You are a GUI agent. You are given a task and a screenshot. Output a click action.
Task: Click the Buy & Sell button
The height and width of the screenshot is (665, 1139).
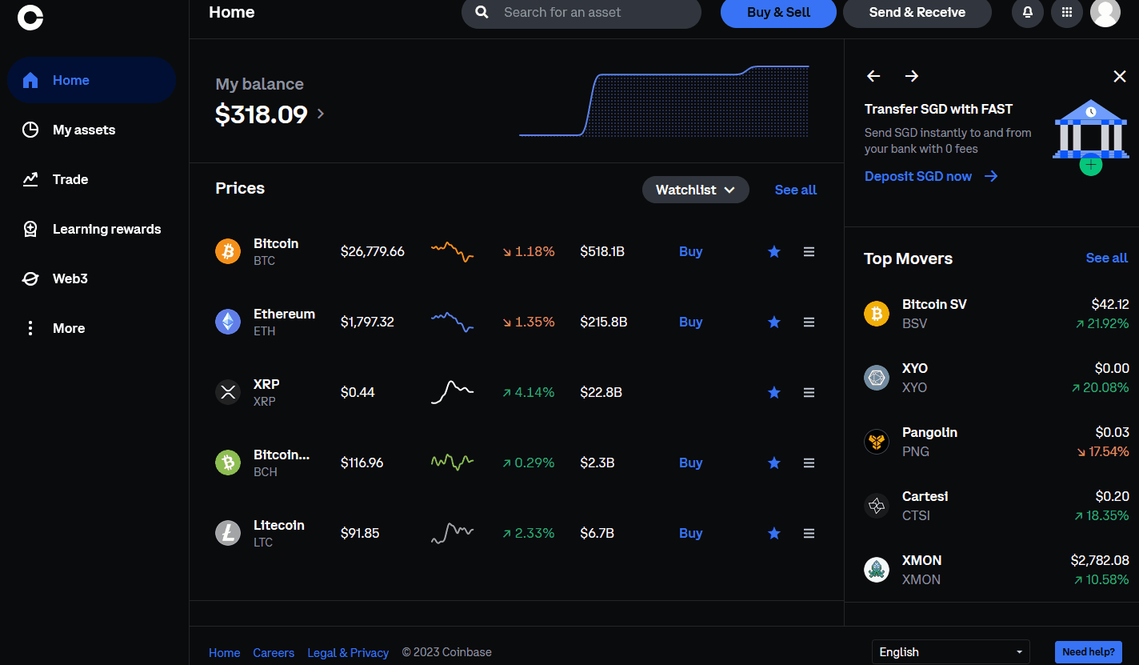[x=778, y=13]
